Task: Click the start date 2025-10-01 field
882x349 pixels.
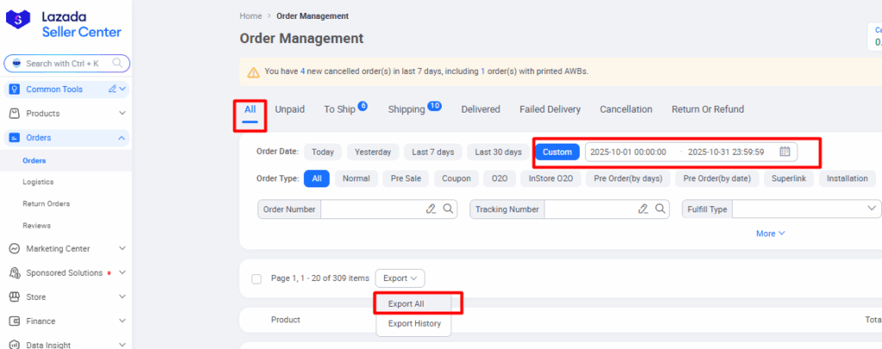Action: 628,152
